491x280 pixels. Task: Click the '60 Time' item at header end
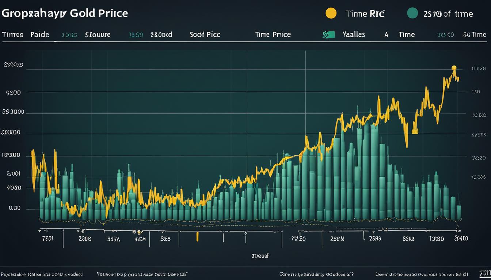point(474,35)
